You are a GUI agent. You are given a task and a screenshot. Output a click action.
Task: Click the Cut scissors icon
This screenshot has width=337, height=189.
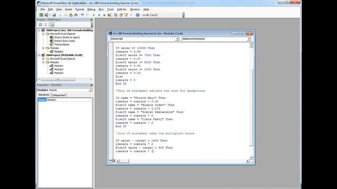point(61,15)
